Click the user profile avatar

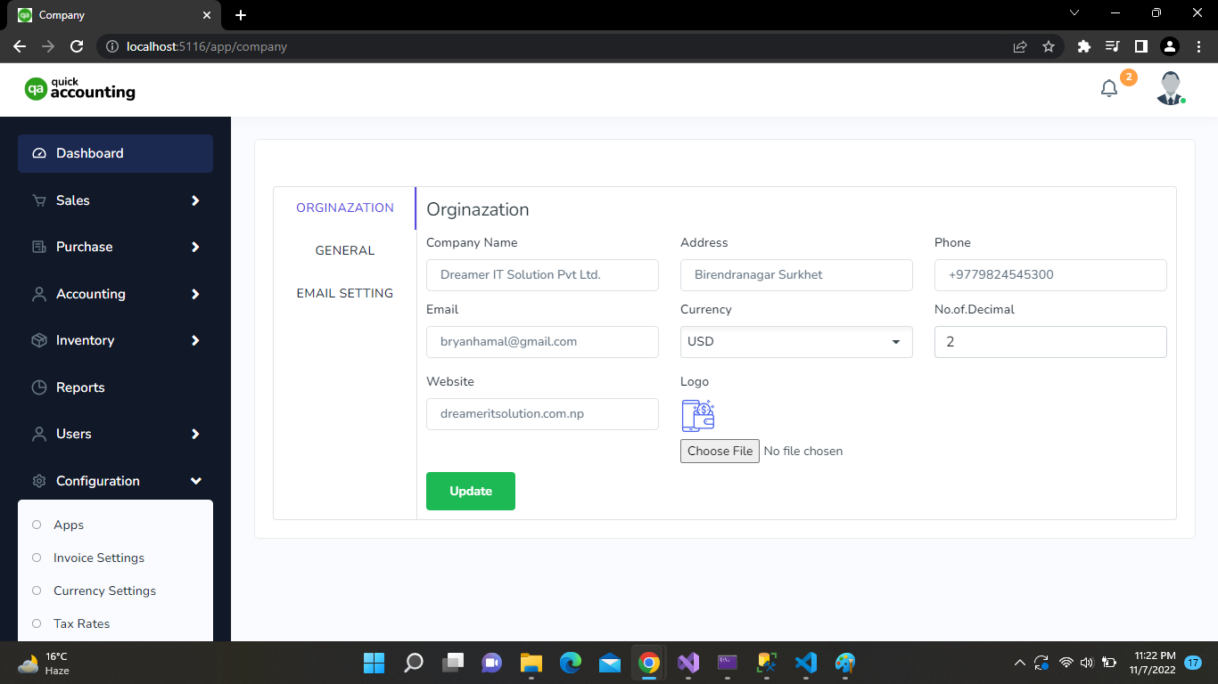(x=1170, y=89)
